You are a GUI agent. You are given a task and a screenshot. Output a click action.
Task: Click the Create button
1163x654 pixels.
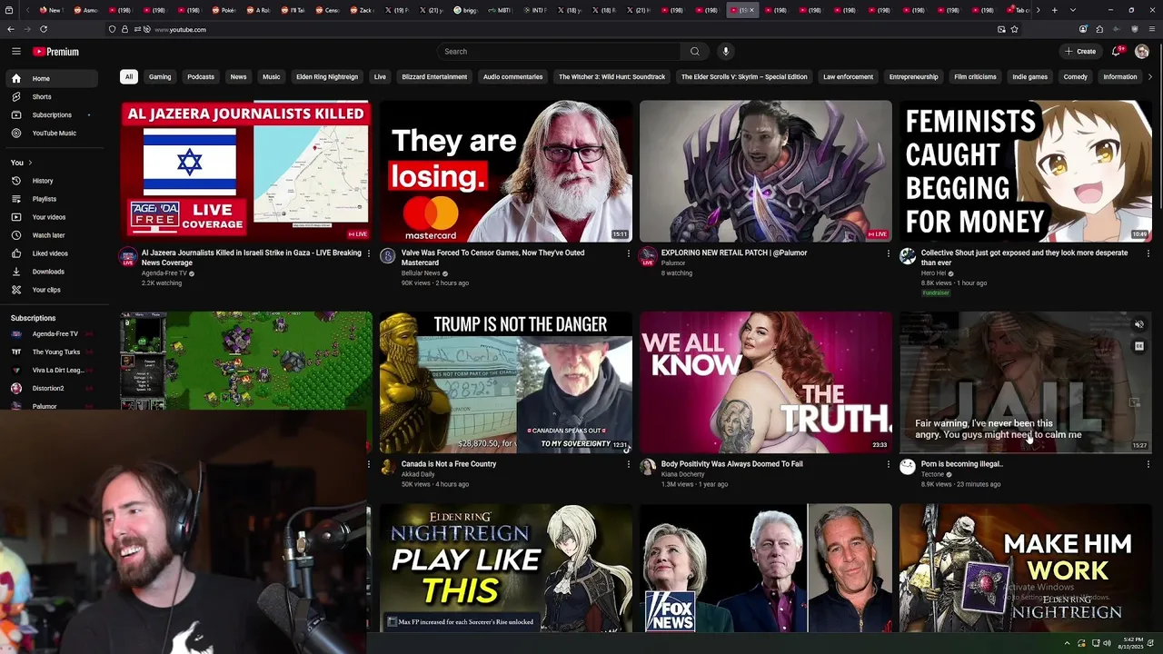[x=1081, y=52]
